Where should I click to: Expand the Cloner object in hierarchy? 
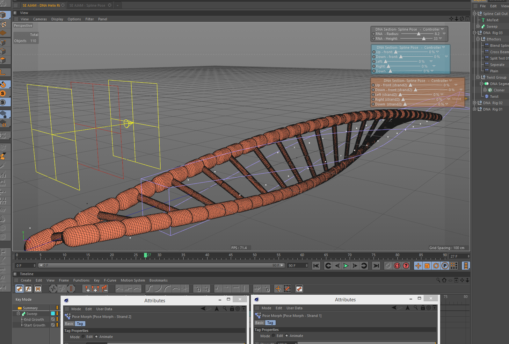(x=485, y=90)
